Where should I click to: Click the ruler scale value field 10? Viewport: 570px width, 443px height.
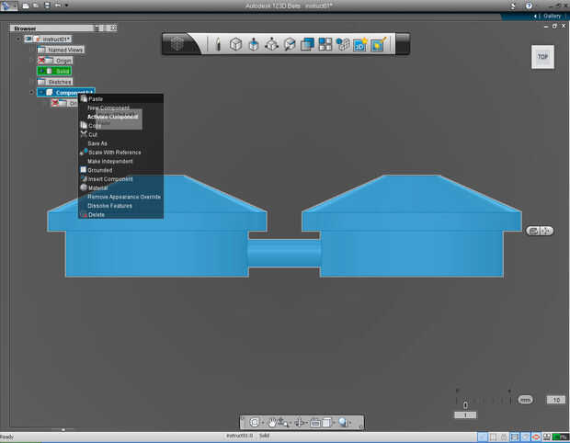coord(556,400)
